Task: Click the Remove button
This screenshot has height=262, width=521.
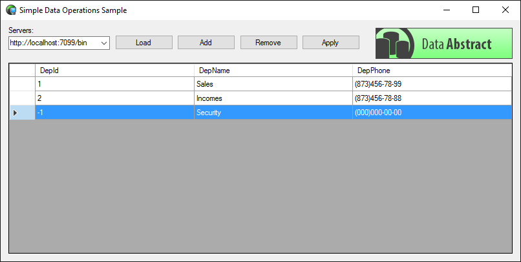Action: pyautogui.click(x=268, y=43)
